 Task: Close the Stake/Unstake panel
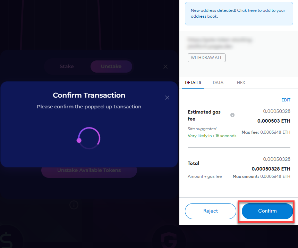click(165, 66)
